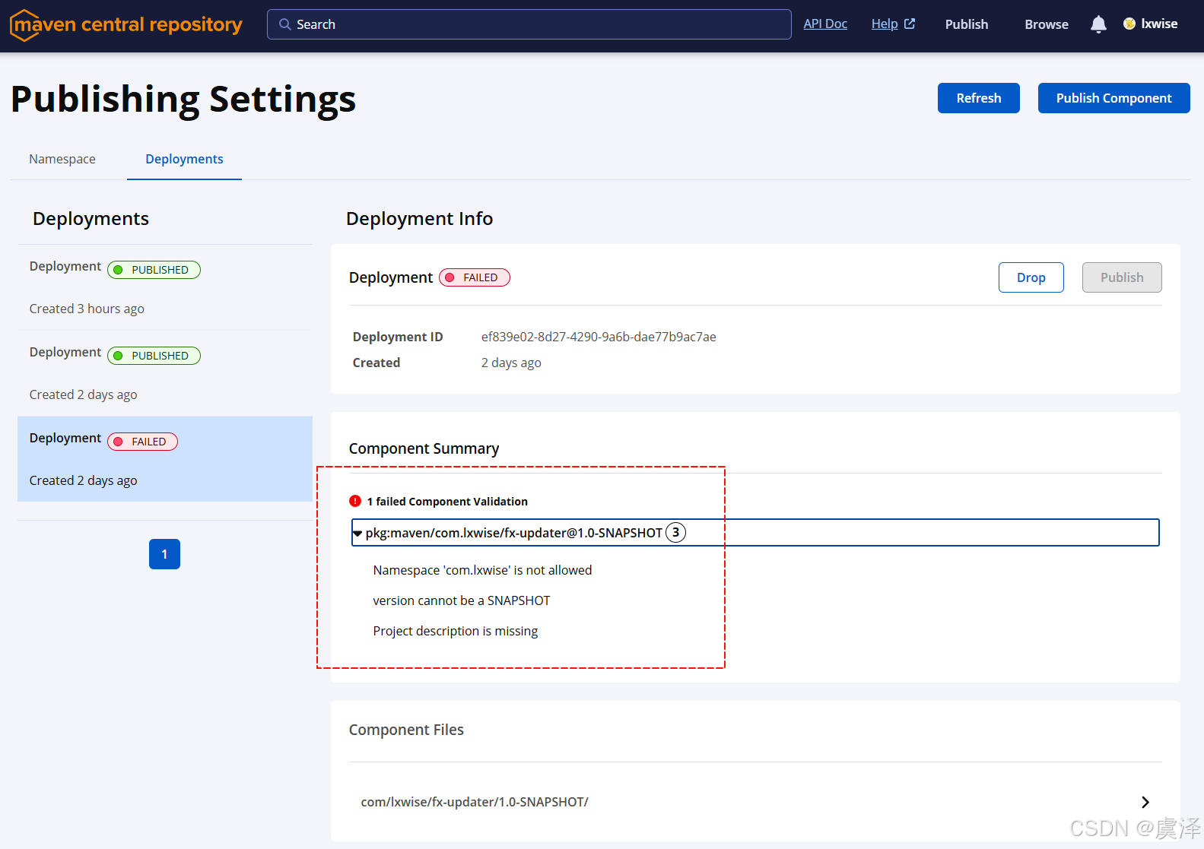Image resolution: width=1204 pixels, height=849 pixels.
Task: Click pagination page 1 button
Action: tap(164, 554)
